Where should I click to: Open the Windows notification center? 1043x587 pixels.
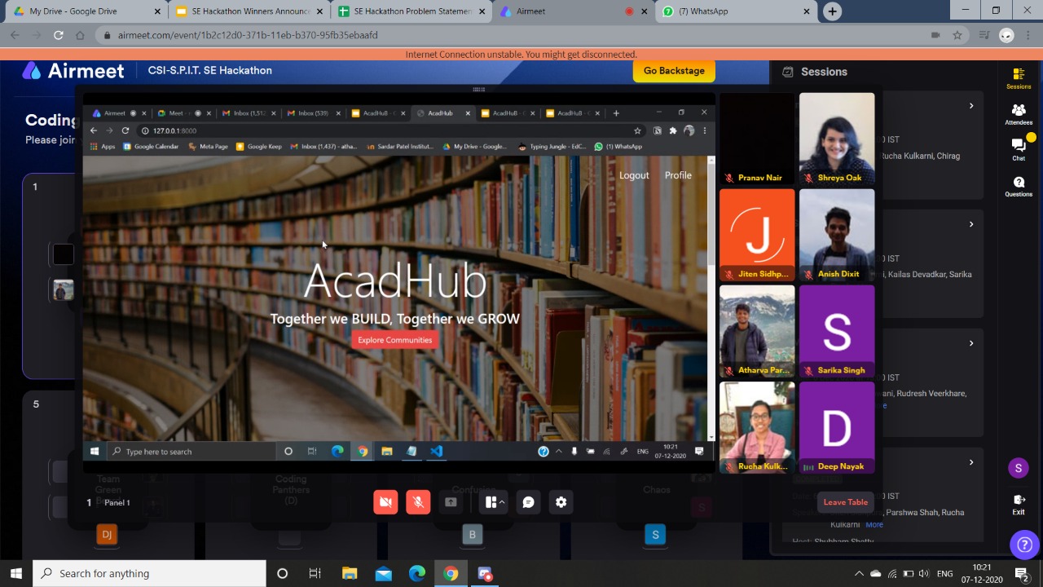[1021, 574]
